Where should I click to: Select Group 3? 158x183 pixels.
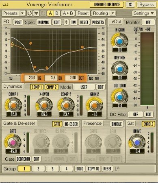click(x=52, y=169)
